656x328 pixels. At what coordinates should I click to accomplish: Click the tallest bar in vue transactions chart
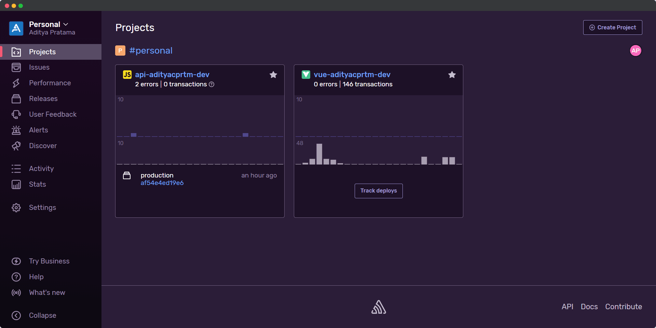319,154
